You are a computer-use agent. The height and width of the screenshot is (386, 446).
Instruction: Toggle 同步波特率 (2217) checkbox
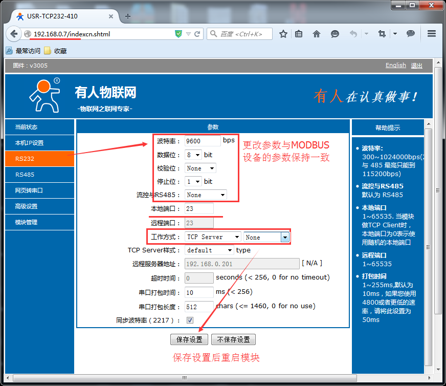point(190,320)
